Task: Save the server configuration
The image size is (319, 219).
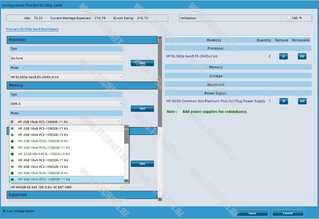Action: pos(252,213)
